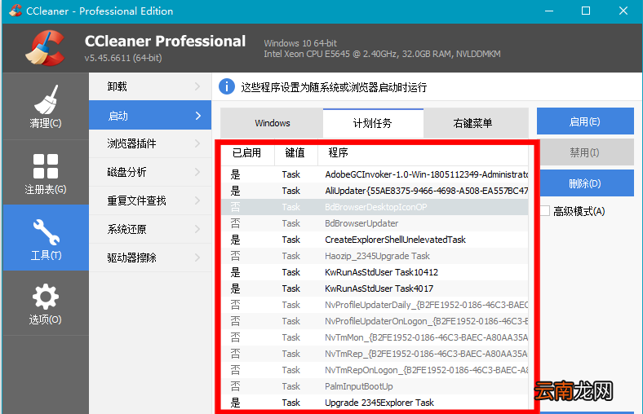The height and width of the screenshot is (414, 643).
Task: Select the NvTmRep_ task row
Action: [375, 354]
